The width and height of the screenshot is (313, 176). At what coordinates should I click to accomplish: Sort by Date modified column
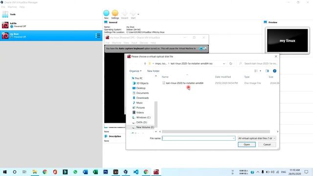click(x=223, y=77)
